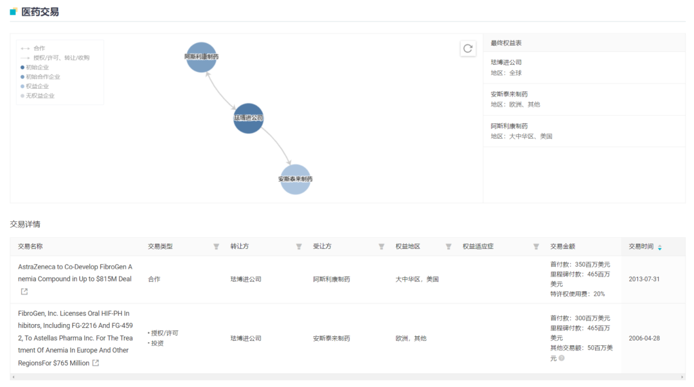This screenshot has width=694, height=387.
Task: Click 安斯泰来制药 in 受让方 column
Action: 332,338
